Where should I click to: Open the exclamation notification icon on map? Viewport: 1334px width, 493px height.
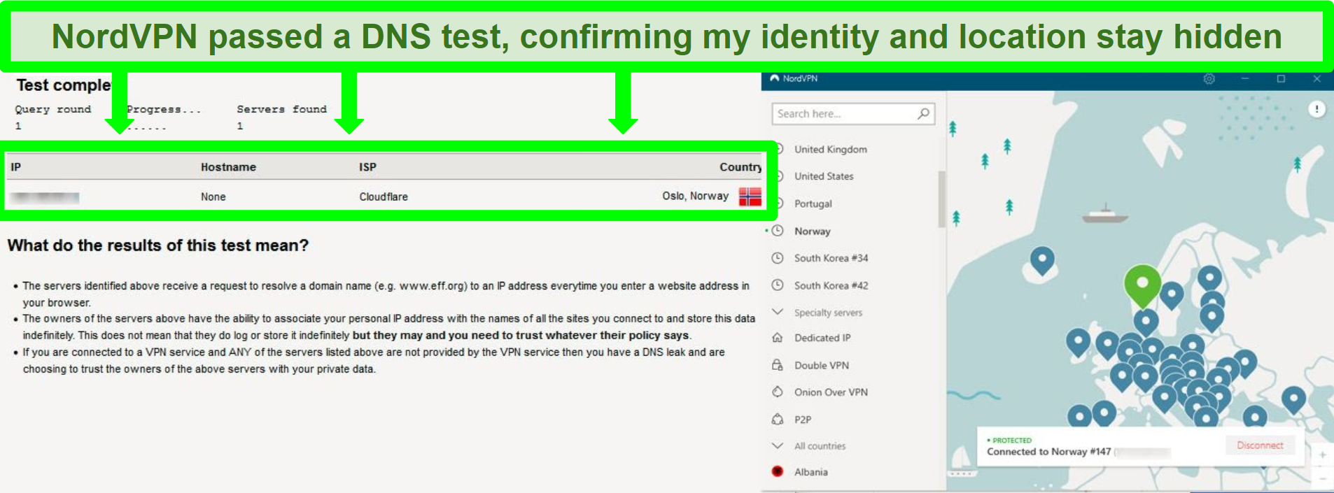coord(1317,109)
